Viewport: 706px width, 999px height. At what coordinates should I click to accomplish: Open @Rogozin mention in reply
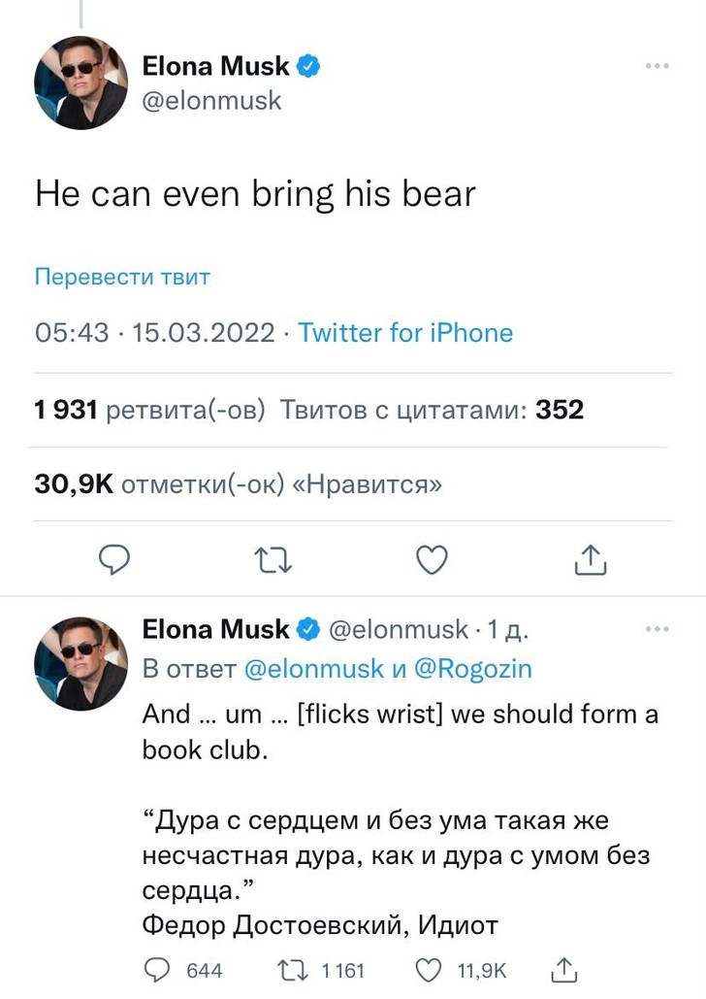pyautogui.click(x=473, y=669)
